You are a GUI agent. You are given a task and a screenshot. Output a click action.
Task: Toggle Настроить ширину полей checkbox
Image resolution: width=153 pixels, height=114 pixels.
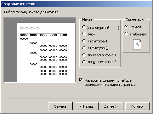point(81,80)
